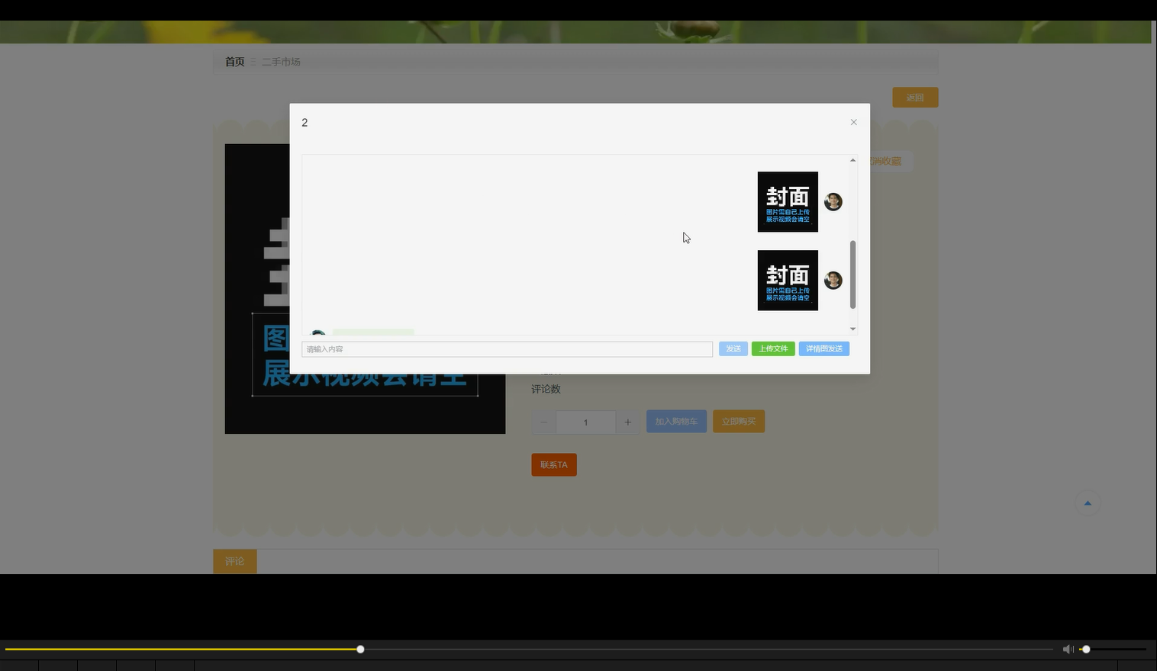Switch to the 评论 comments tab
1157x671 pixels.
[x=234, y=561]
